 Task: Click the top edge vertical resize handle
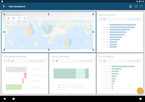coord(49,14)
